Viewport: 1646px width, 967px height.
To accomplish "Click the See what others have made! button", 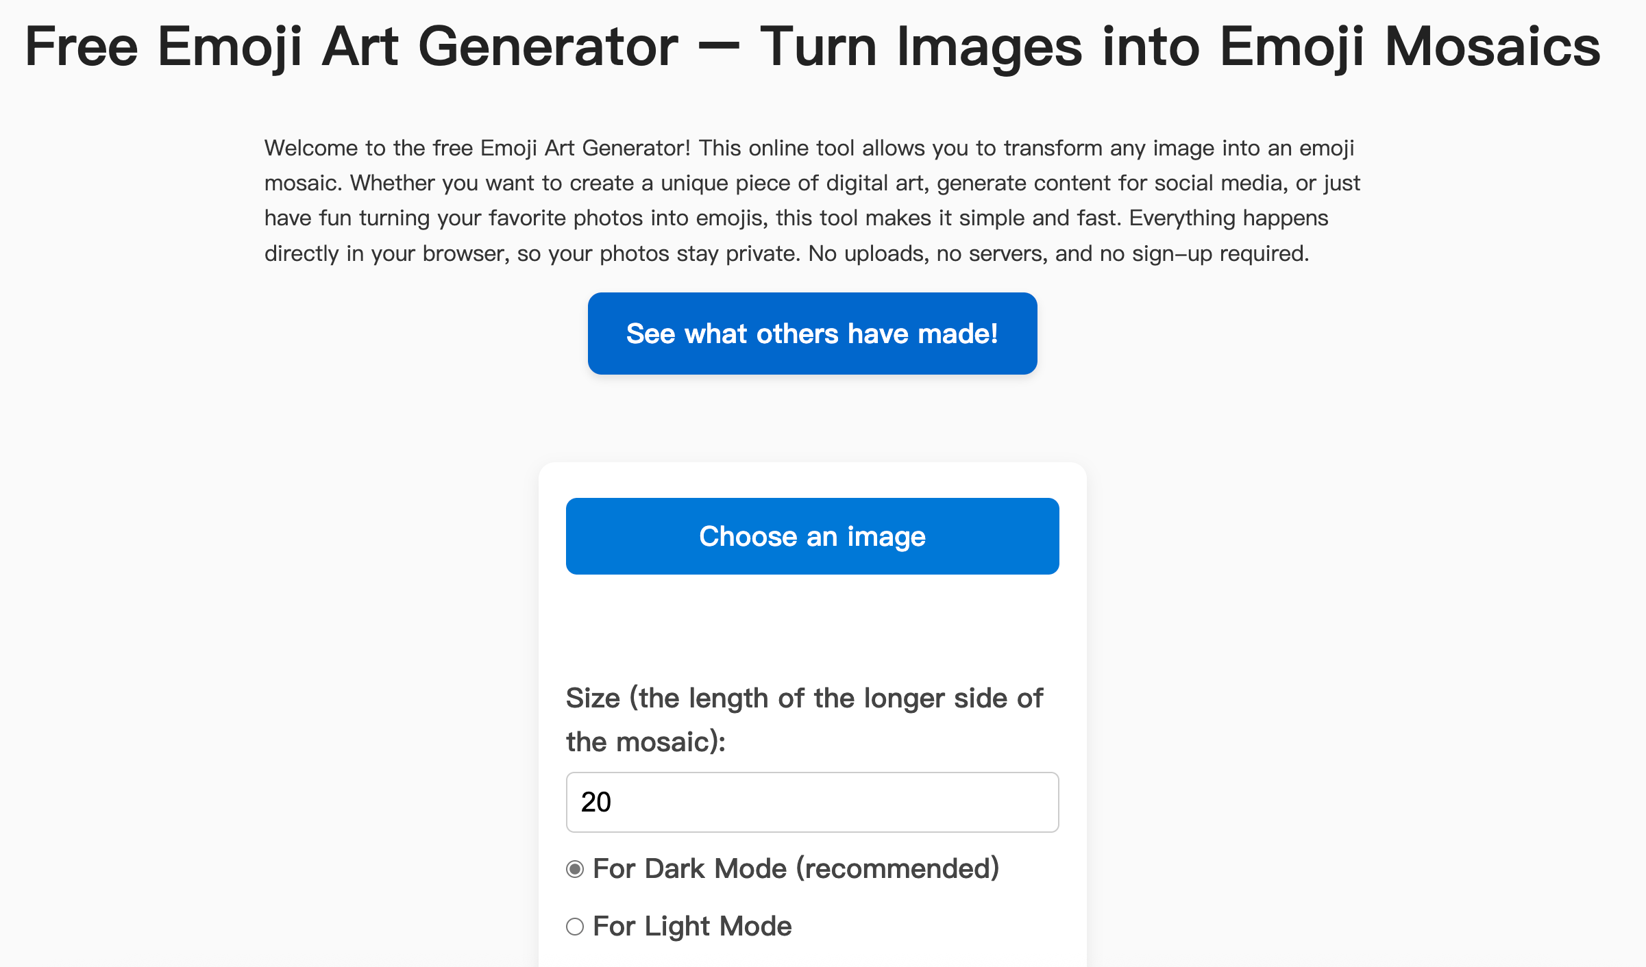I will click(812, 334).
